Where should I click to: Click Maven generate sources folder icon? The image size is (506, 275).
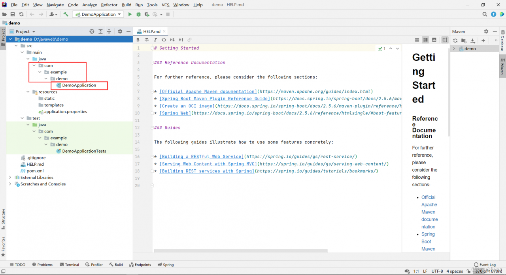[464, 40]
